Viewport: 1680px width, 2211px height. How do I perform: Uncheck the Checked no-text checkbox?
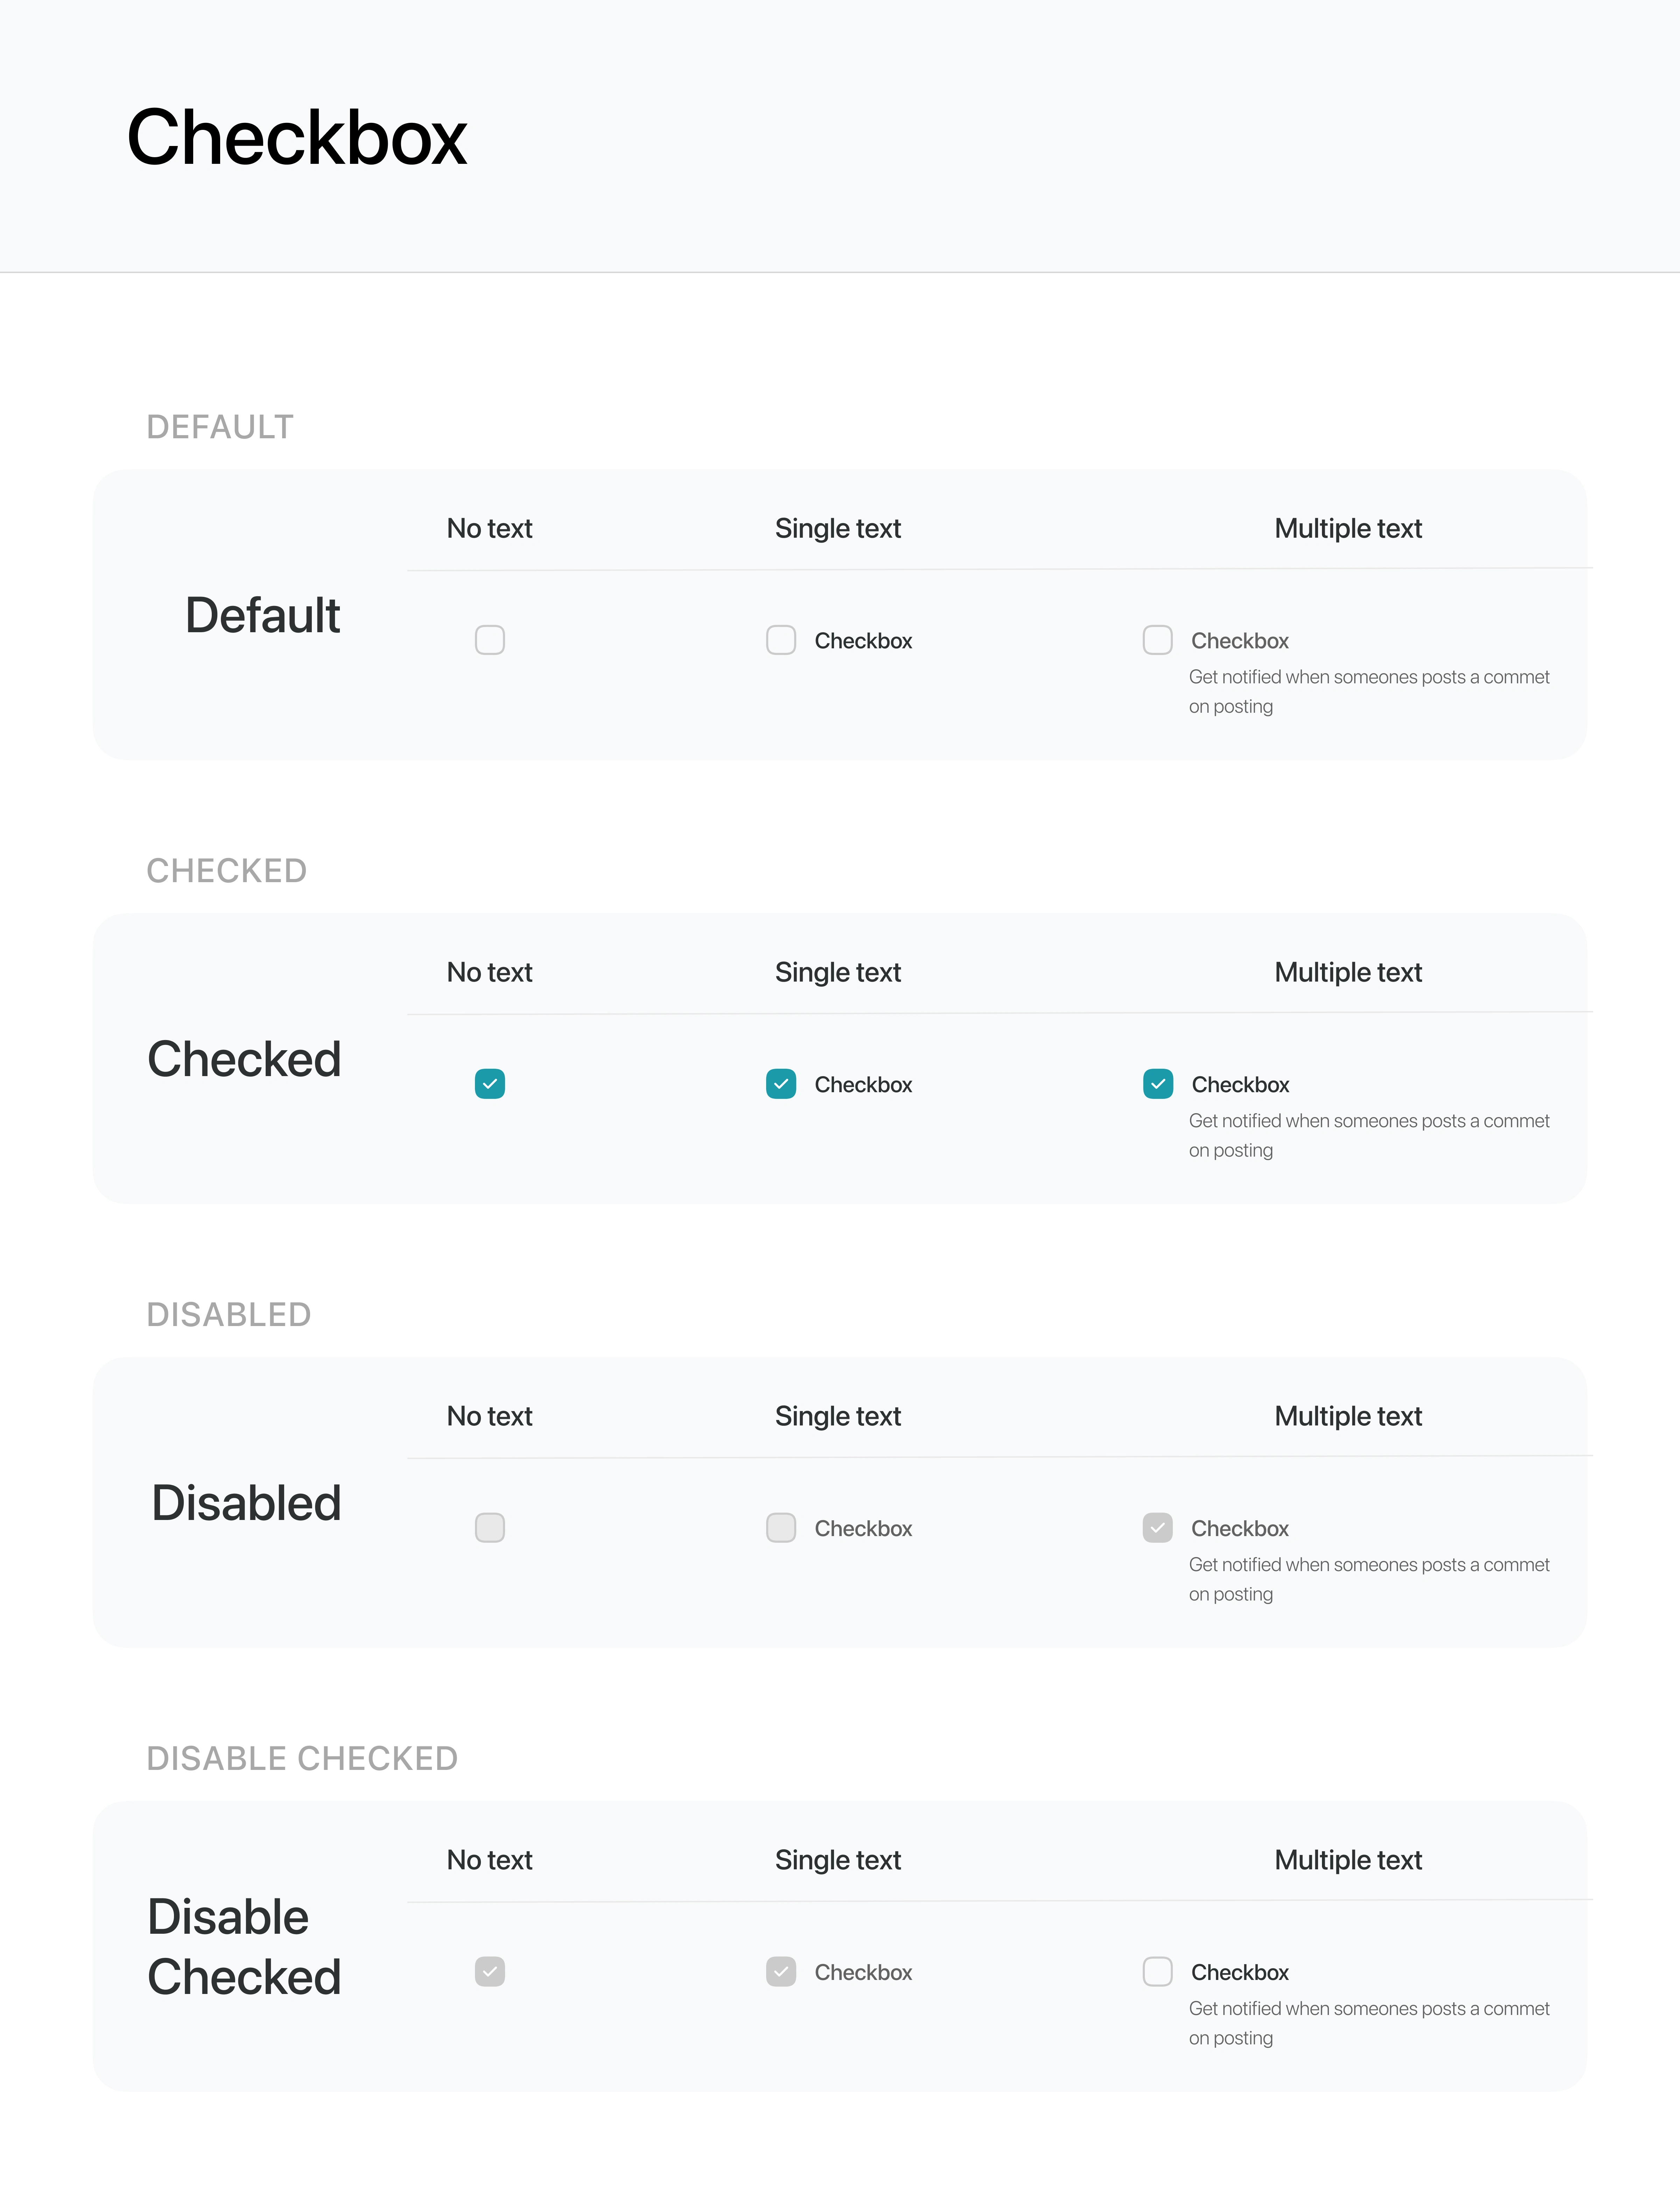click(x=490, y=1084)
